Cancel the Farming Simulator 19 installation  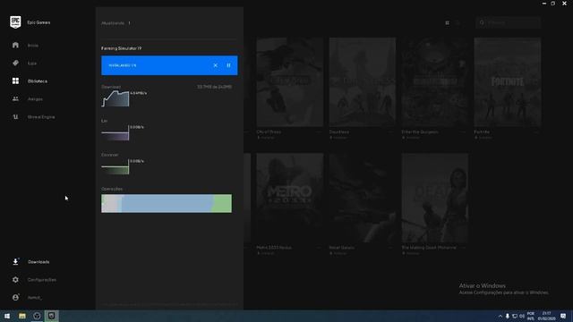(215, 65)
